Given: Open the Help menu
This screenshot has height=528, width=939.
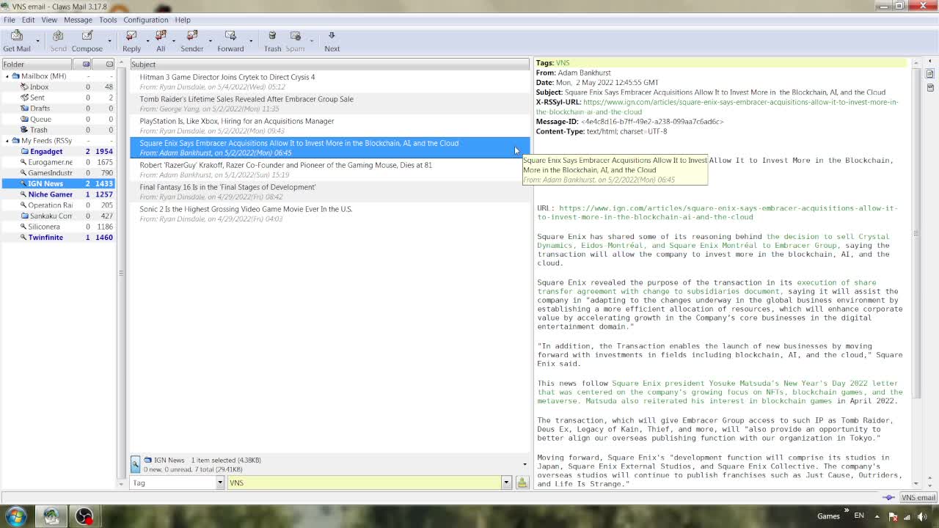Looking at the screenshot, I should pos(183,20).
